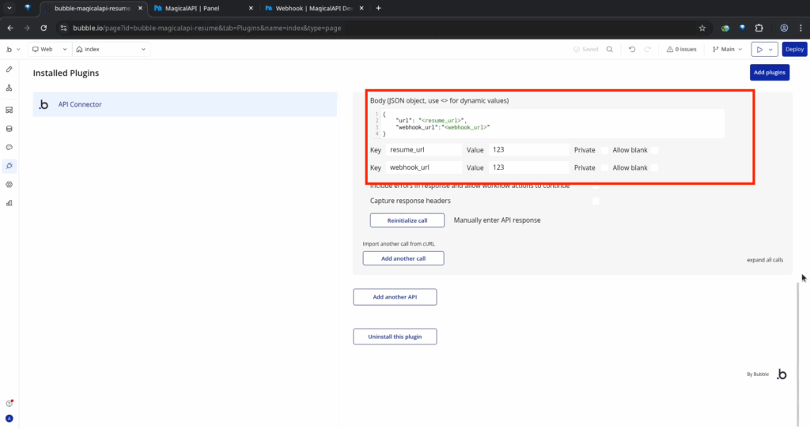Click the Deploy button

[794, 49]
